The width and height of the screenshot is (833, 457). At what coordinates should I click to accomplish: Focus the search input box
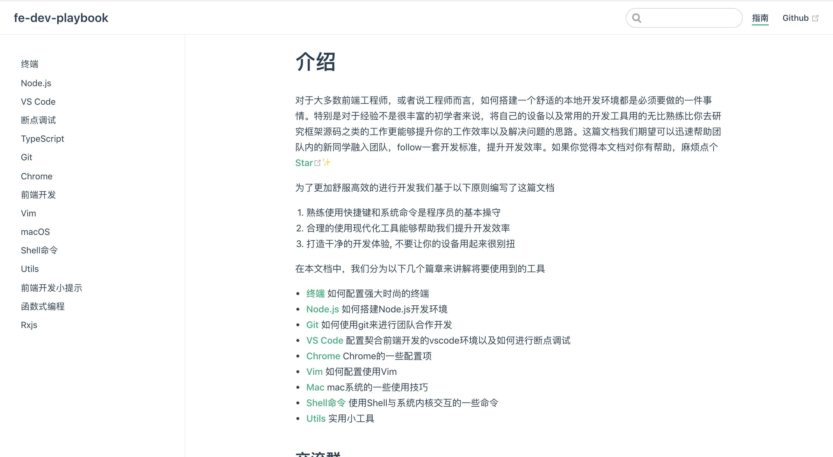[x=689, y=18]
